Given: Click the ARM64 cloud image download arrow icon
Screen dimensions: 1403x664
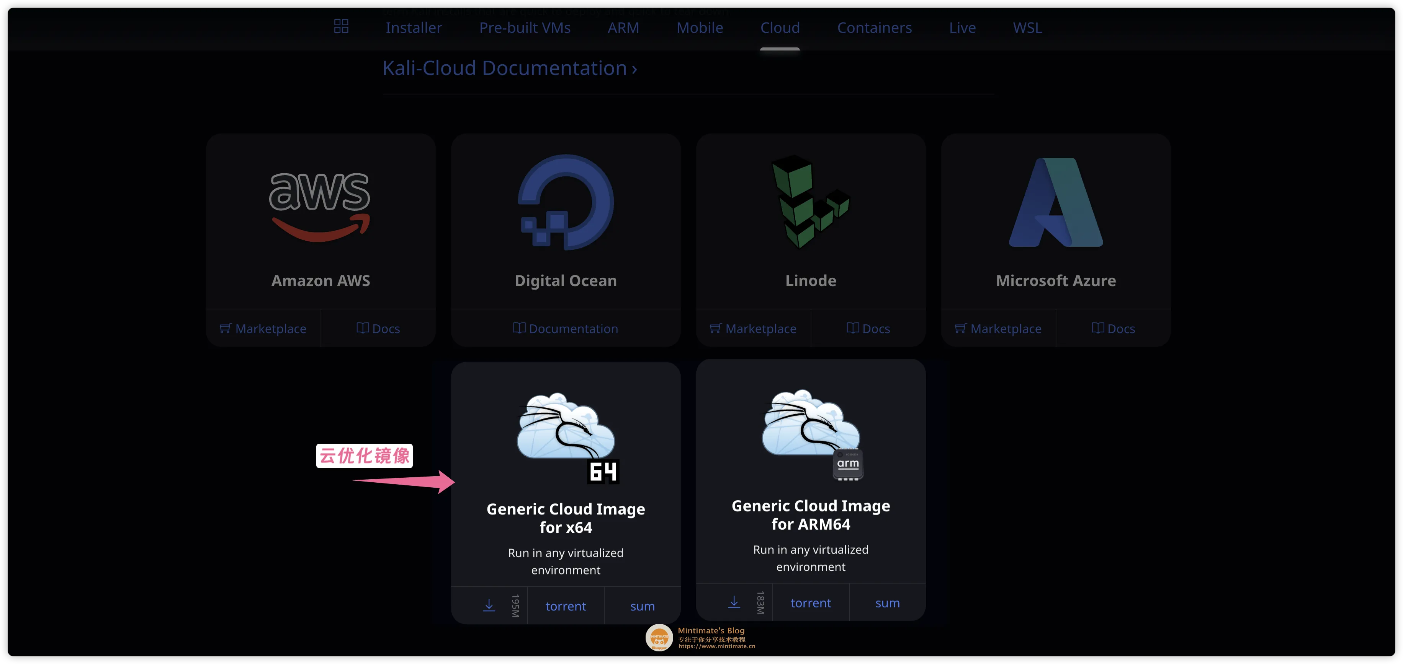Looking at the screenshot, I should pyautogui.click(x=734, y=602).
